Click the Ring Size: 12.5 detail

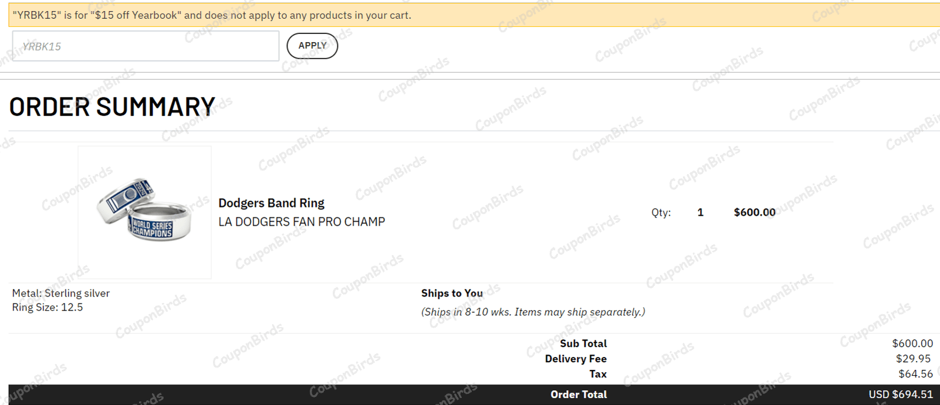(48, 307)
